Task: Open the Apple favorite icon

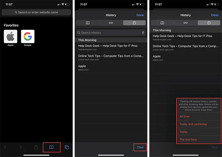Action: coord(10,36)
